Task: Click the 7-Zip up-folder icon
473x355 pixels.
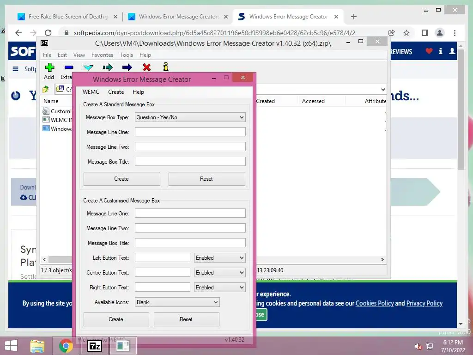Action: 46,89
